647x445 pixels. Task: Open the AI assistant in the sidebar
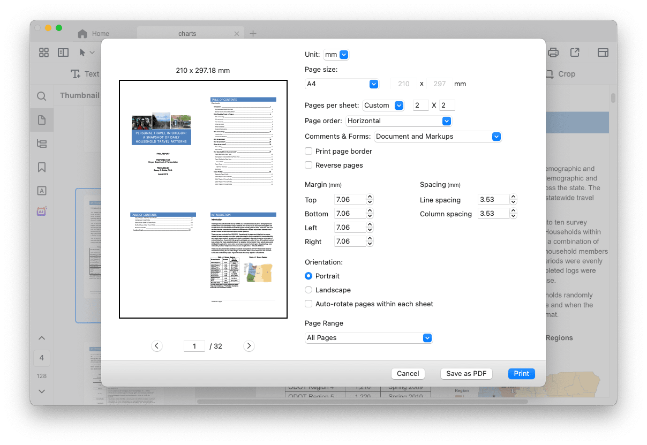point(41,212)
